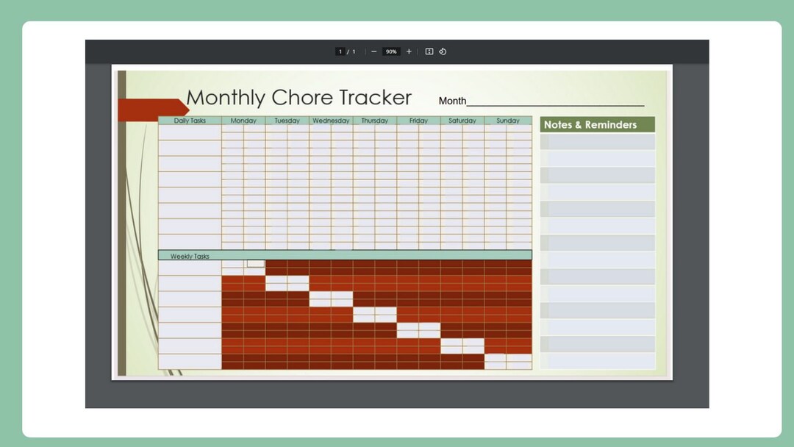794x447 pixels.
Task: Click the Wednesday column header
Action: click(x=331, y=121)
